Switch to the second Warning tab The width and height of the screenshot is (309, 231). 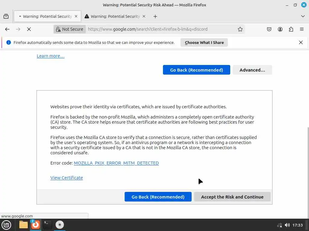115,16
